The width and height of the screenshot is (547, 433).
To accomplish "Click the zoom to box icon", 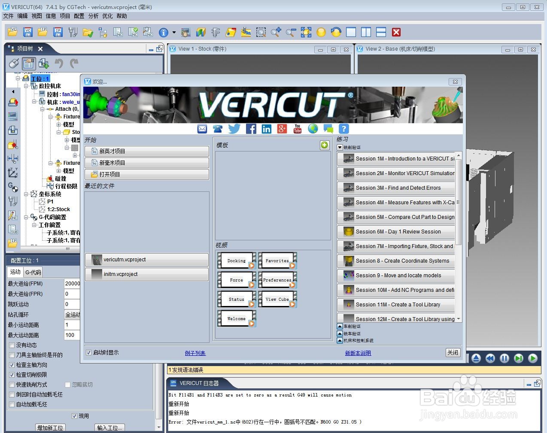I will pyautogui.click(x=261, y=32).
